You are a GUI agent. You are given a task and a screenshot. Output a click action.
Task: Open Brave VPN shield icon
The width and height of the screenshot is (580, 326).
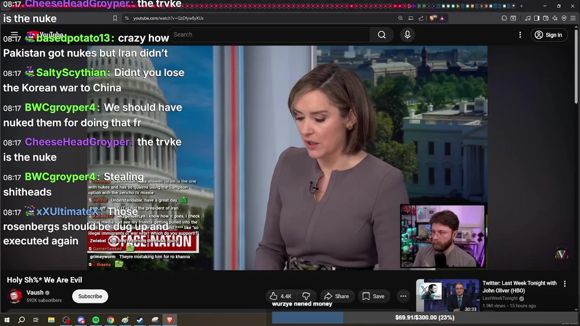pos(564,18)
